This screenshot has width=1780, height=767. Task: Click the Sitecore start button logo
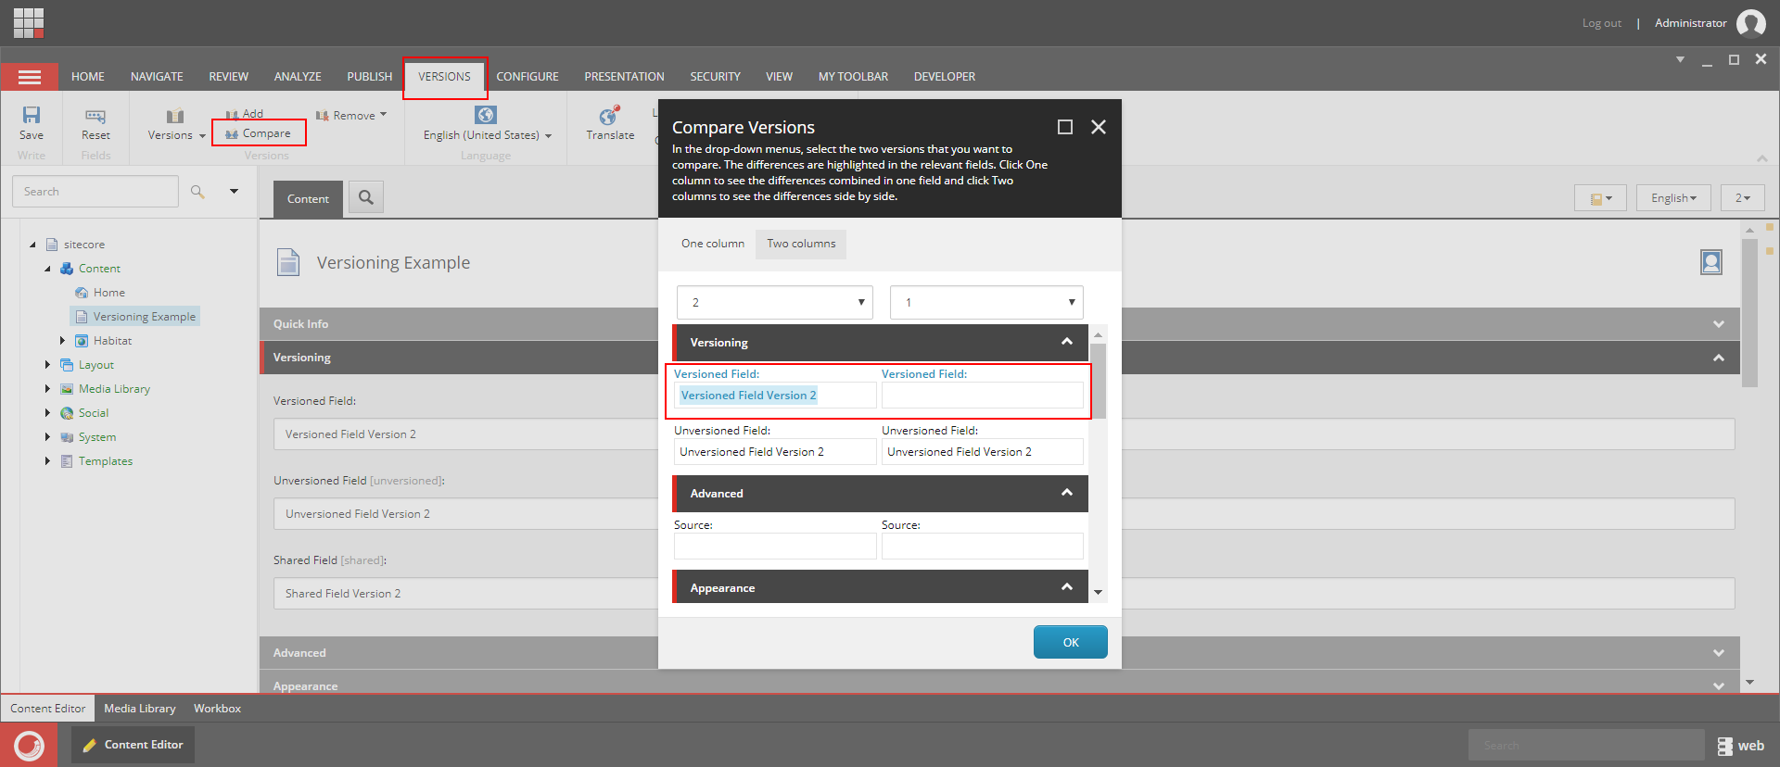click(x=29, y=745)
